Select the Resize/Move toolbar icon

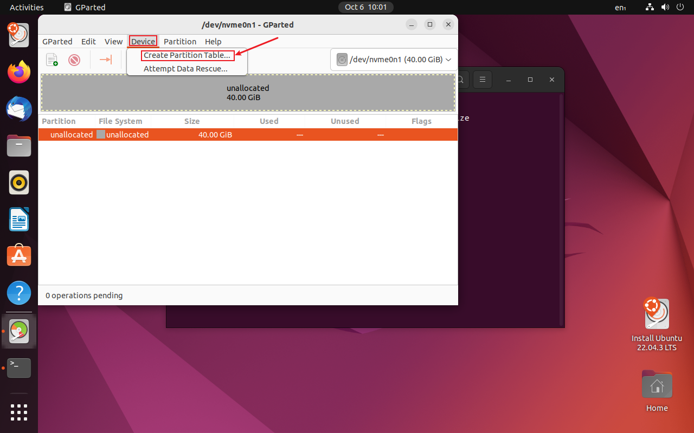[x=105, y=60]
